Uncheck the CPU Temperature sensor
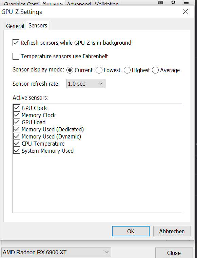 pyautogui.click(x=17, y=144)
